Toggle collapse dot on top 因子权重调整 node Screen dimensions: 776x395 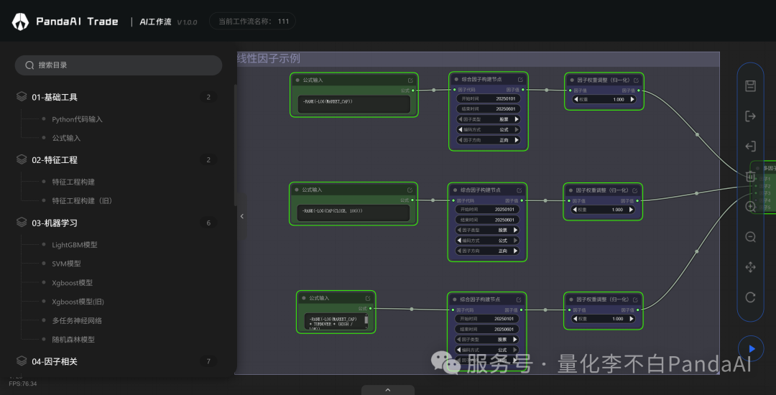tap(572, 80)
